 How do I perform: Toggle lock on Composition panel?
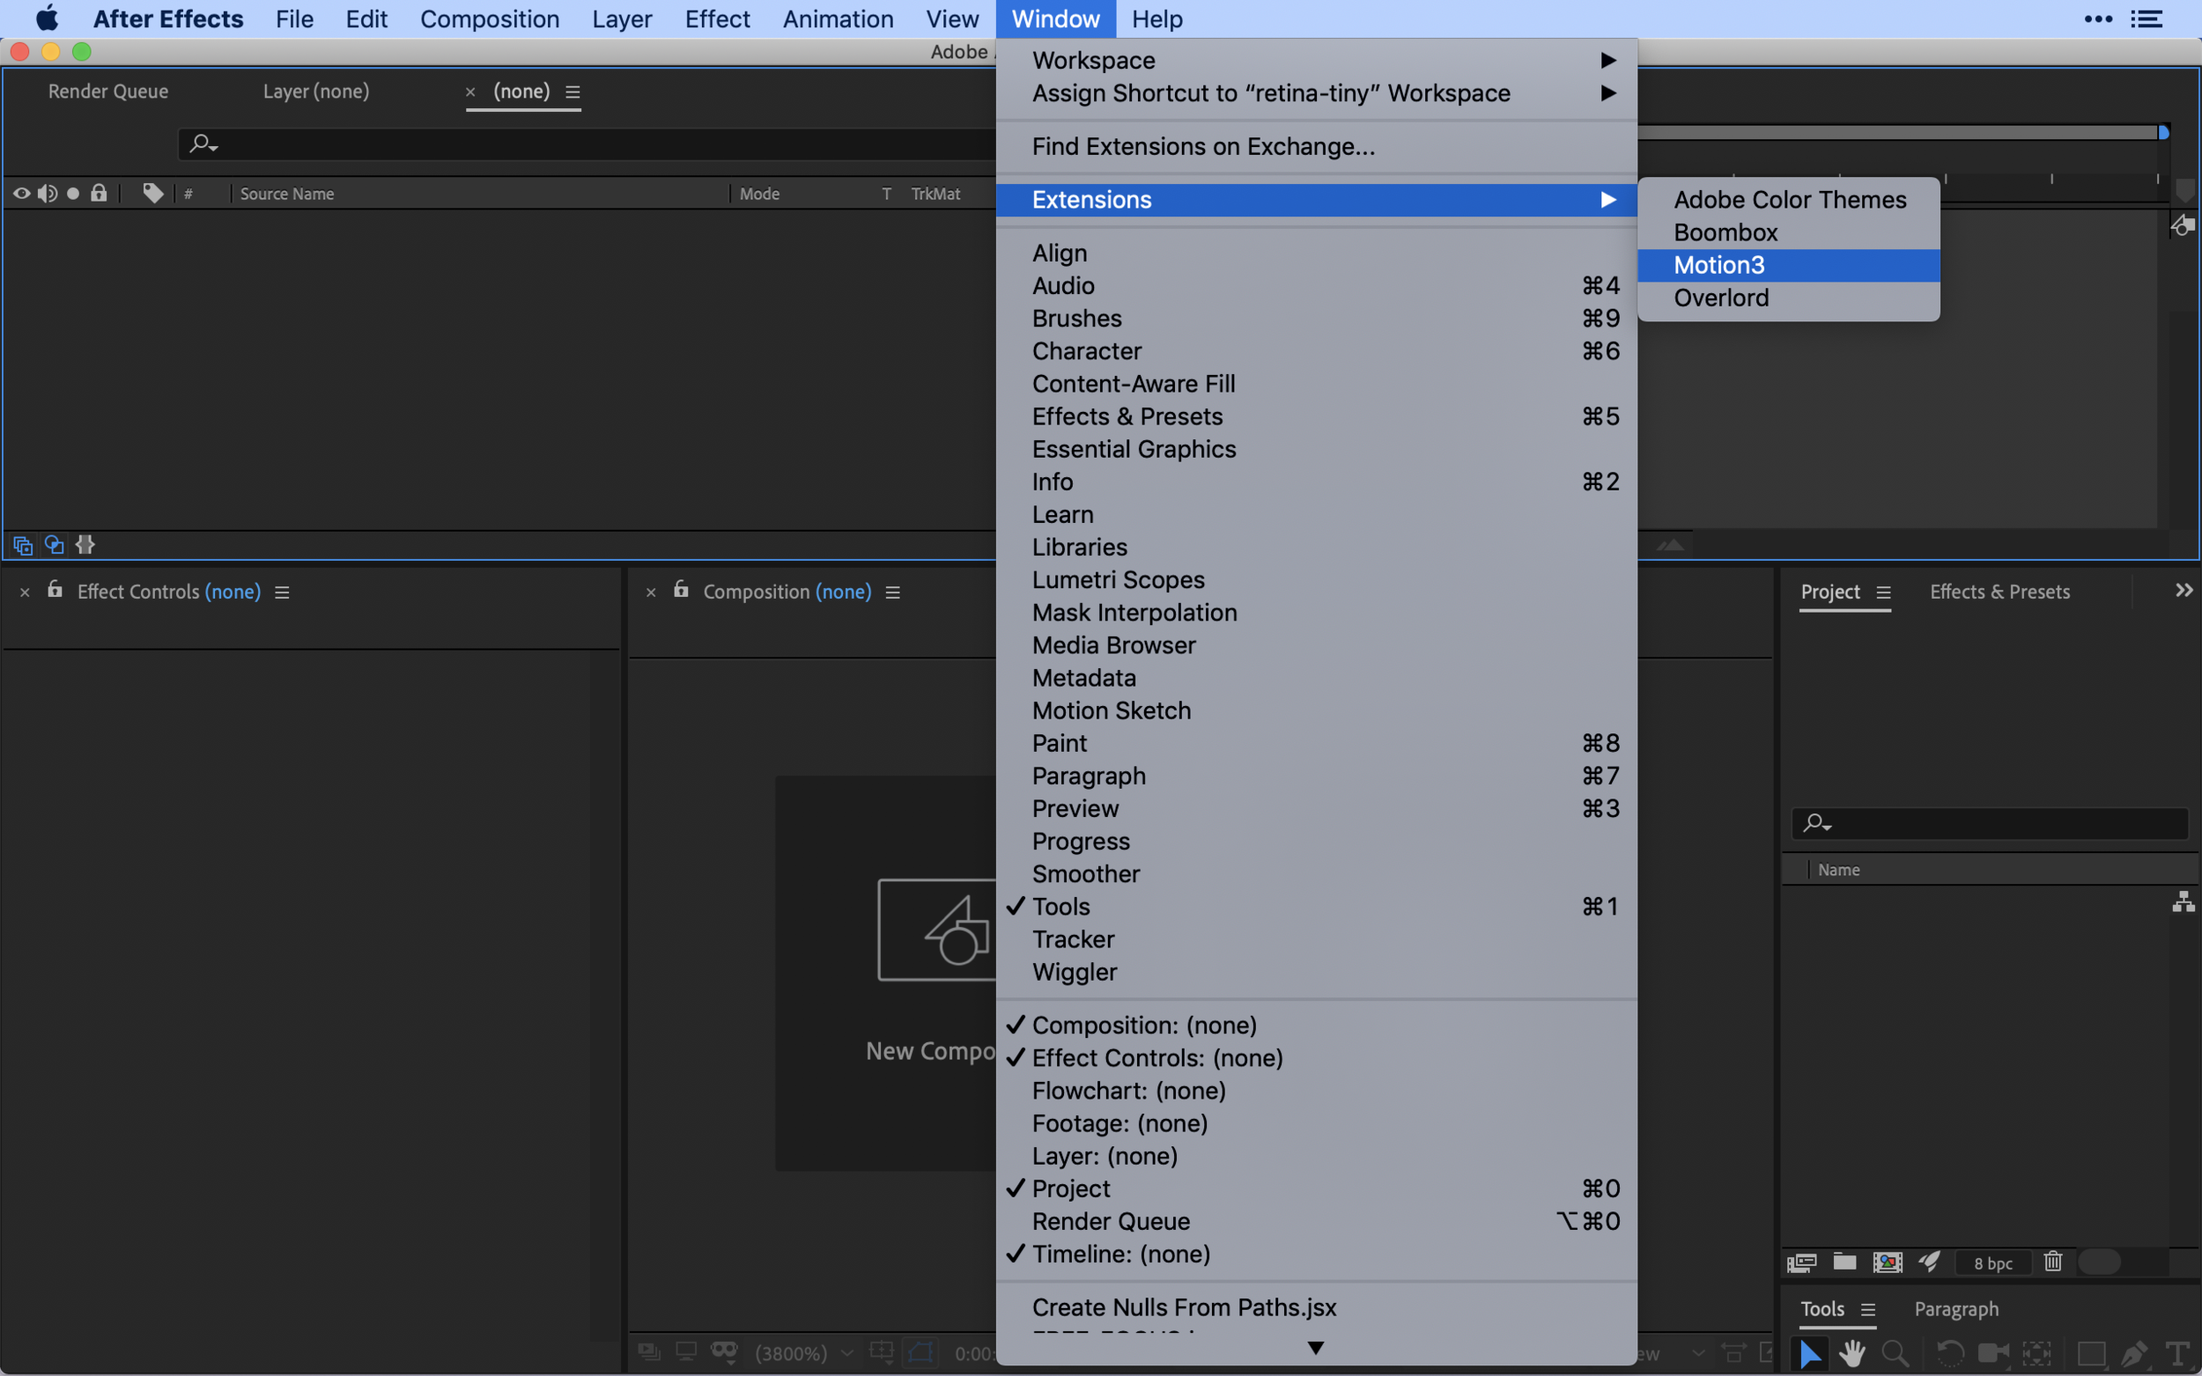point(681,590)
